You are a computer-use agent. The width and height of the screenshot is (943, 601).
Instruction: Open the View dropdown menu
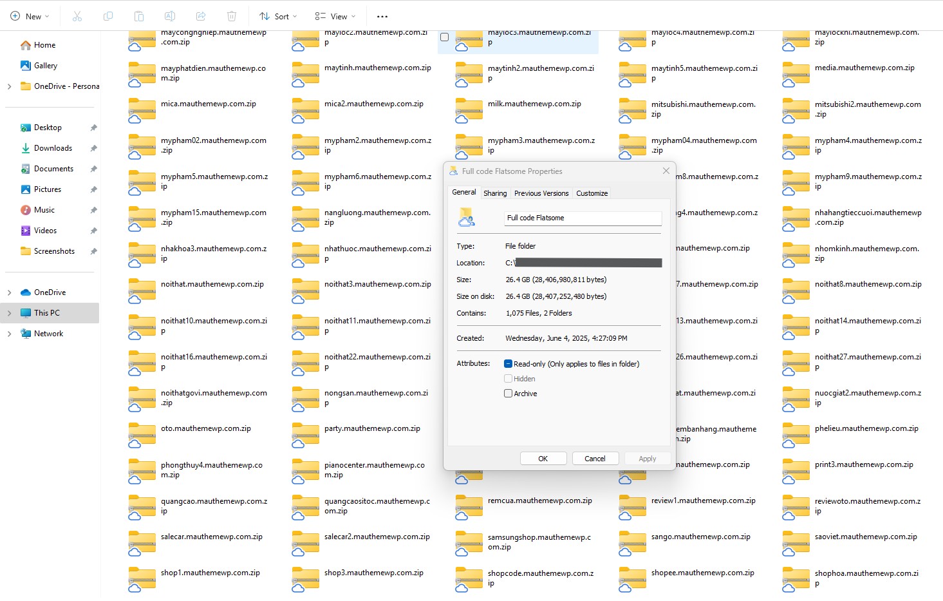click(335, 16)
